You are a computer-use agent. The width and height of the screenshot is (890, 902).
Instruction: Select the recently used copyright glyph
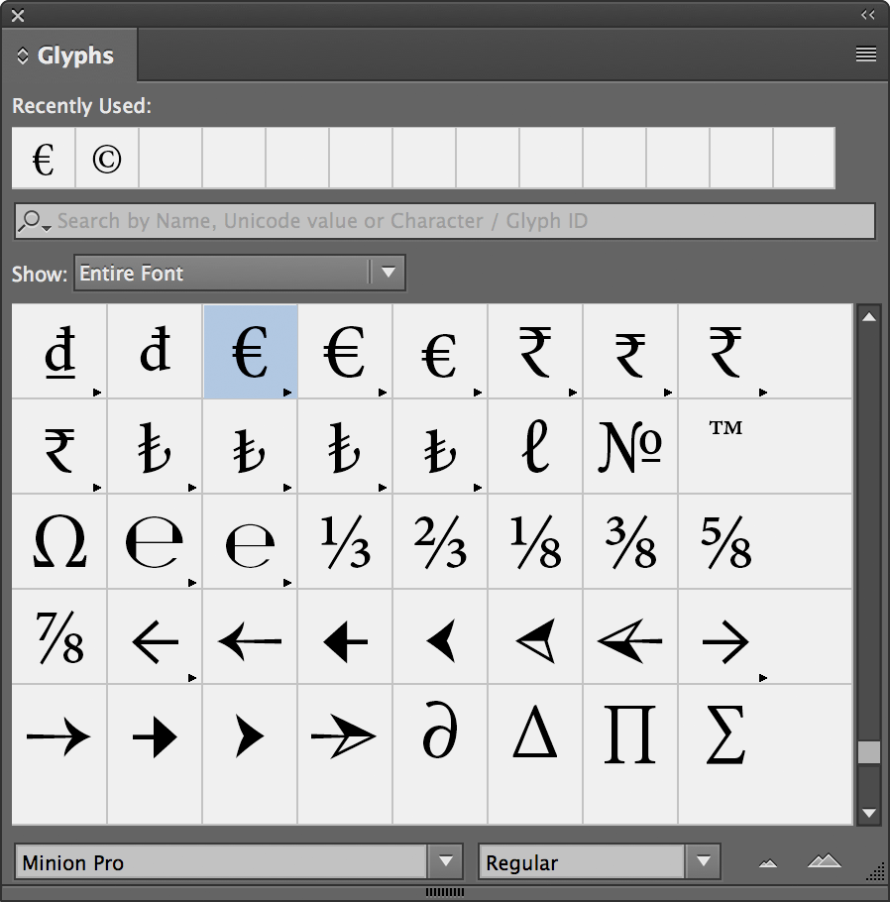coord(106,159)
